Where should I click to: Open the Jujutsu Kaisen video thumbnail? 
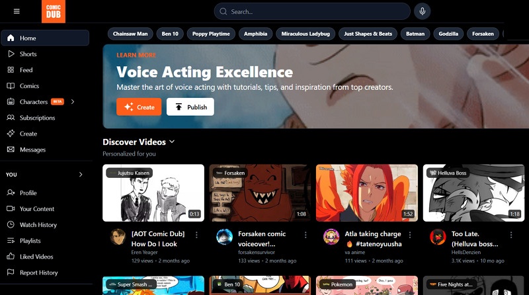153,192
